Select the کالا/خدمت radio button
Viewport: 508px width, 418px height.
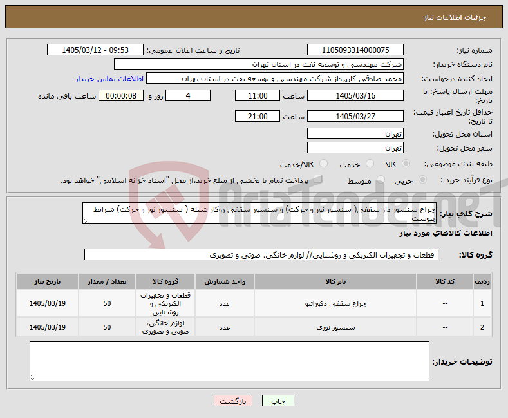[x=323, y=164]
